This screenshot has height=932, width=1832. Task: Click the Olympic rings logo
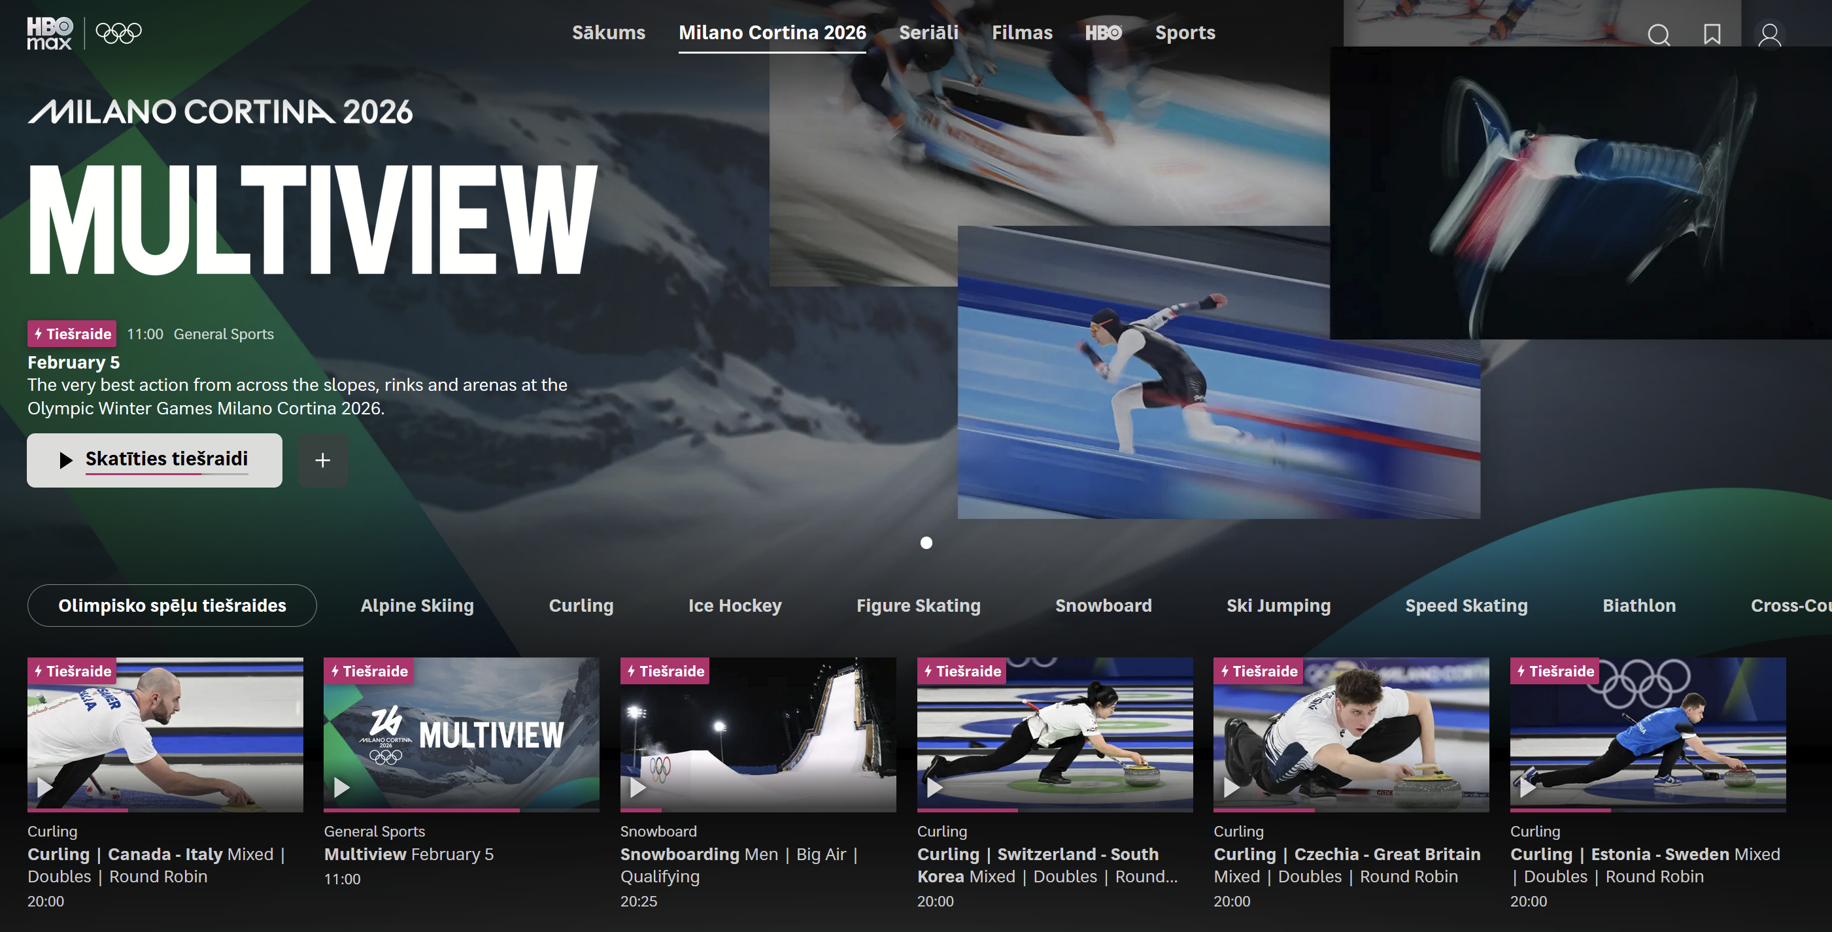pos(119,33)
